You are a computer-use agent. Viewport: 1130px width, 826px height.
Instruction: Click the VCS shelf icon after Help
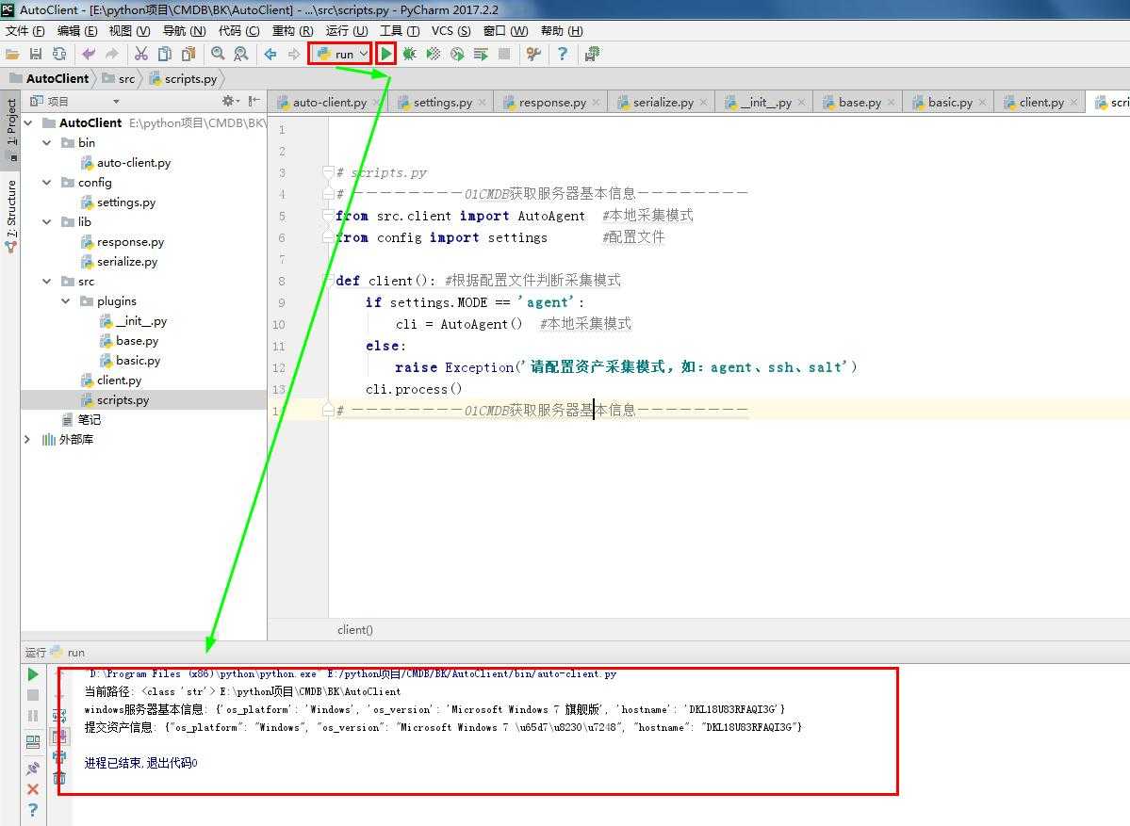pos(592,54)
